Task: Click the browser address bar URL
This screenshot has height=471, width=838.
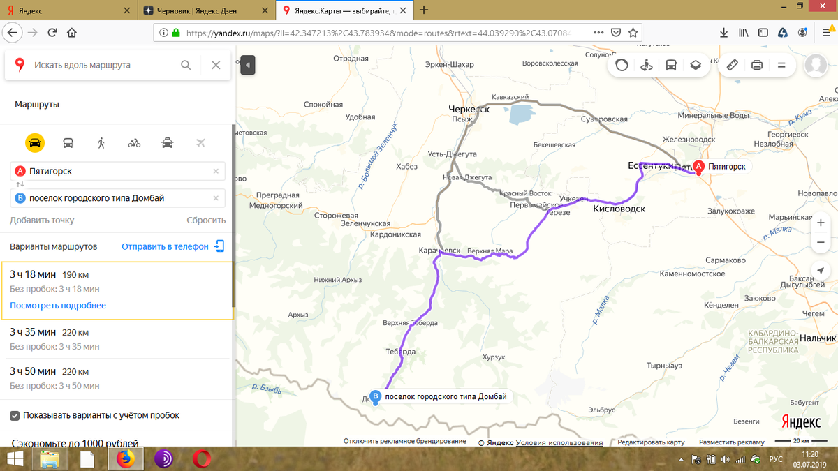Action: (377, 33)
